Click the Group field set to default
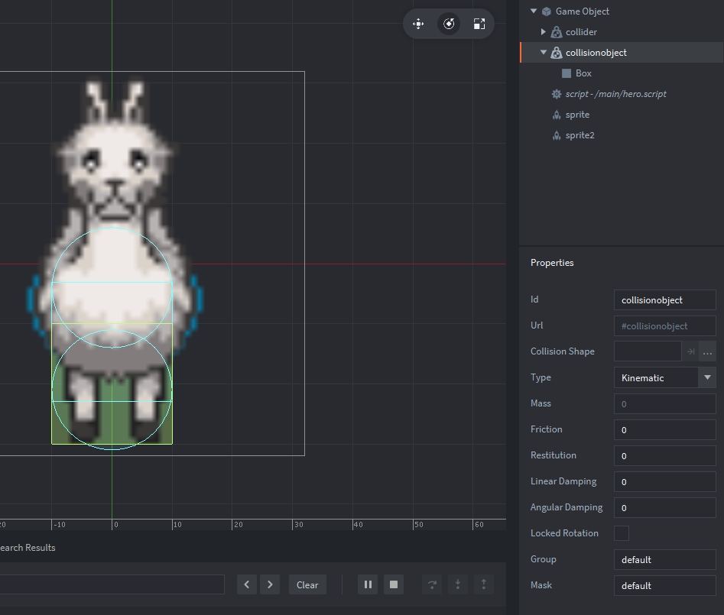This screenshot has height=615, width=724. tap(665, 560)
